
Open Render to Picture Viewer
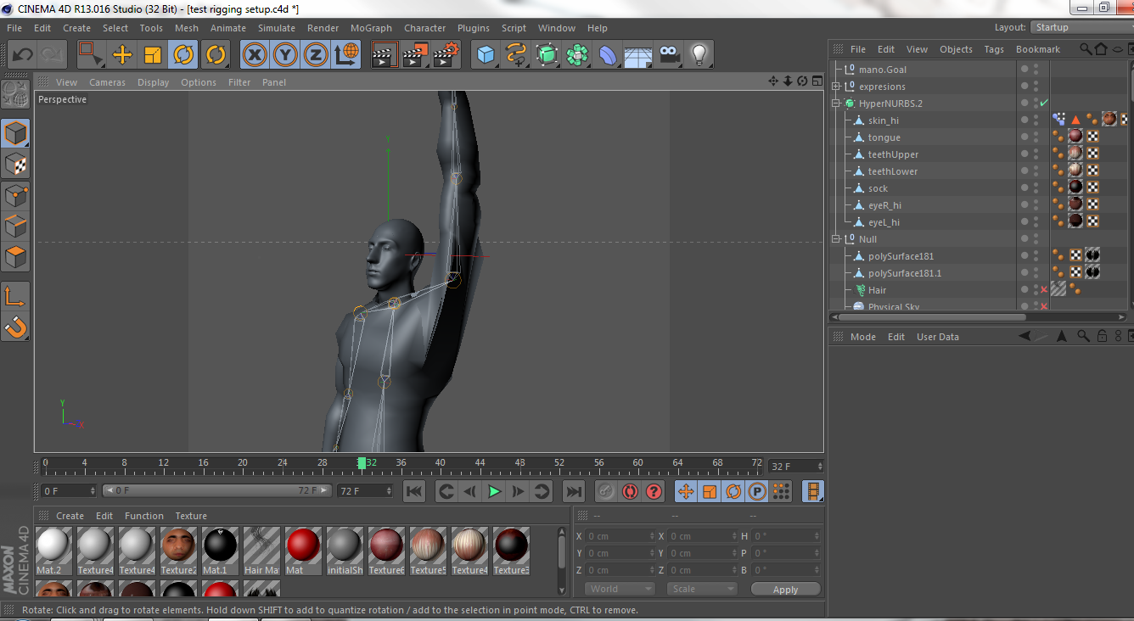pos(415,55)
